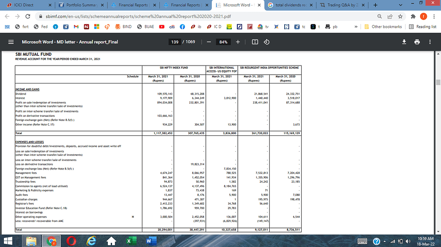
Task: Open a new browser tab
Action: point(375,6)
